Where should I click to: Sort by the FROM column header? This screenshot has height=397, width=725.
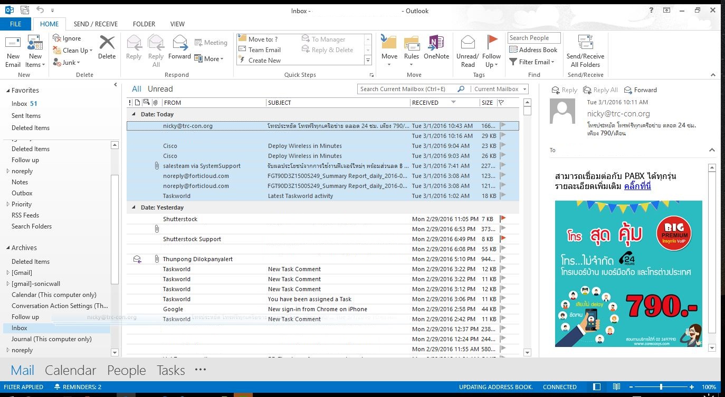213,103
